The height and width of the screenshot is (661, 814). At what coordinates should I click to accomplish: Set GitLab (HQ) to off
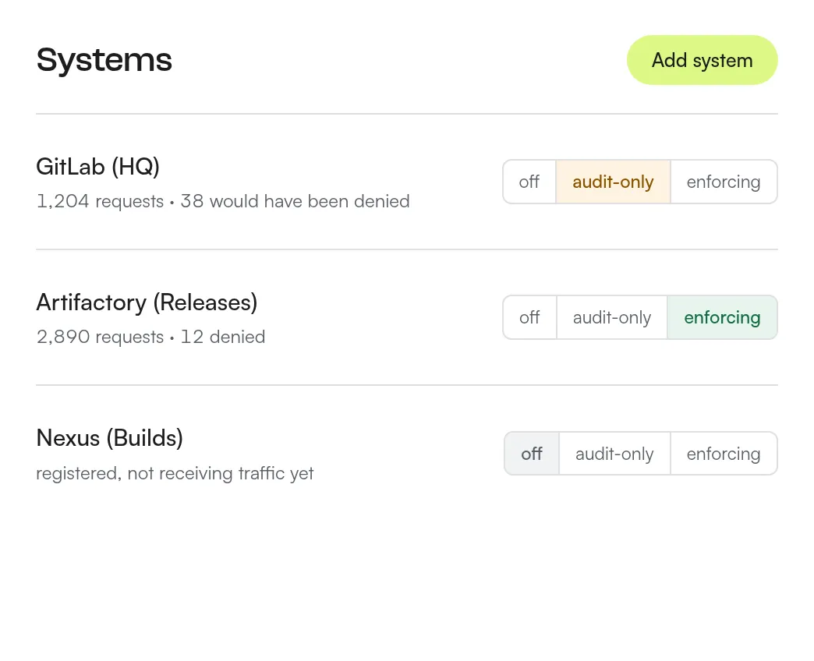[529, 182]
